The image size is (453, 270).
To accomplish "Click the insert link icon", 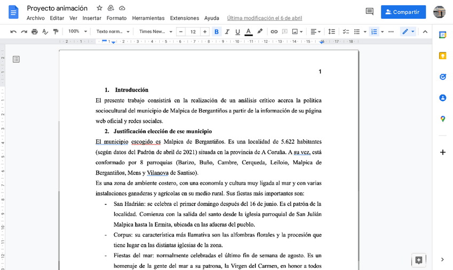I will pyautogui.click(x=274, y=31).
